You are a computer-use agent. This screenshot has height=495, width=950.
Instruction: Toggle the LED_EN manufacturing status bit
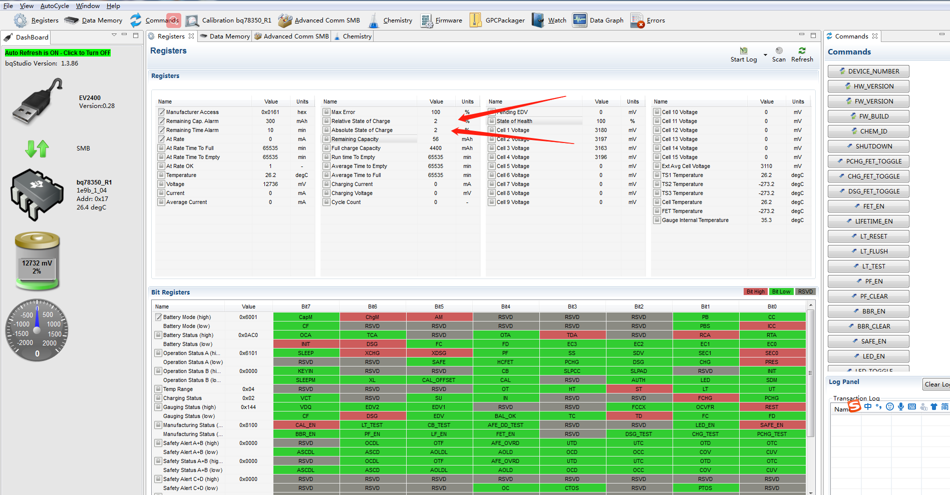pos(705,425)
